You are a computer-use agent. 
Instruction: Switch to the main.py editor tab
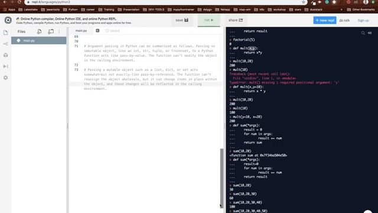point(81,31)
